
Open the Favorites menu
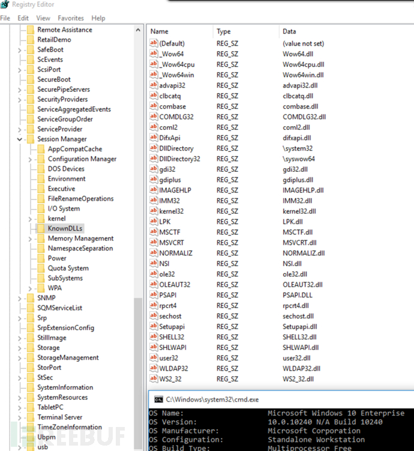tap(71, 18)
